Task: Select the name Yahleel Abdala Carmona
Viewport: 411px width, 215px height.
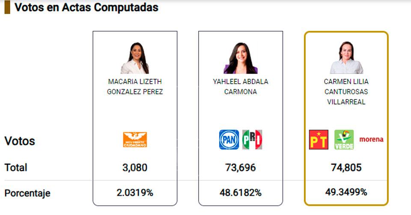Action: [240, 87]
